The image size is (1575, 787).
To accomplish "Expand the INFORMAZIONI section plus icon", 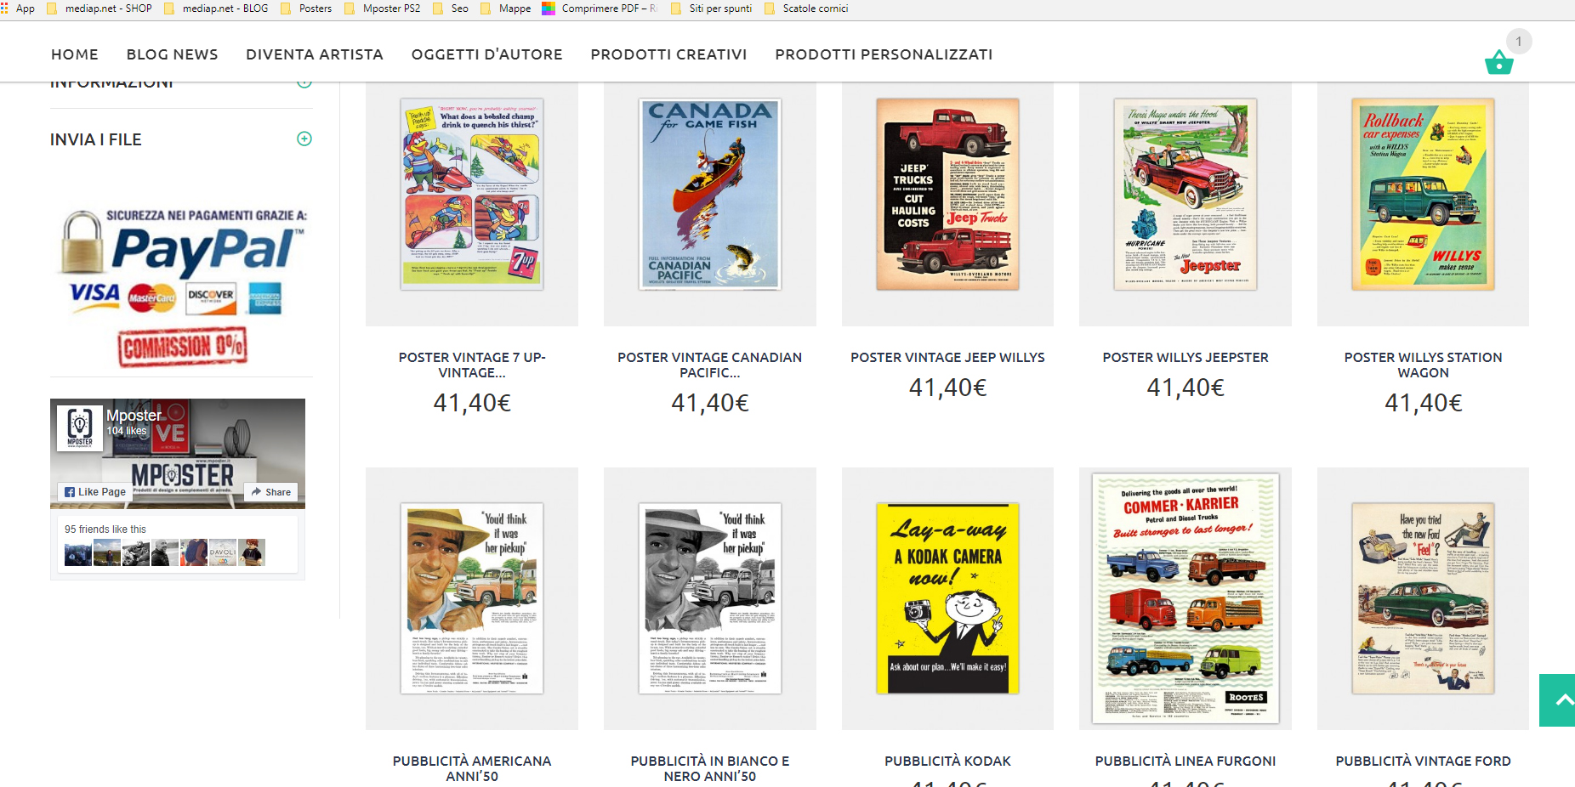I will [304, 82].
